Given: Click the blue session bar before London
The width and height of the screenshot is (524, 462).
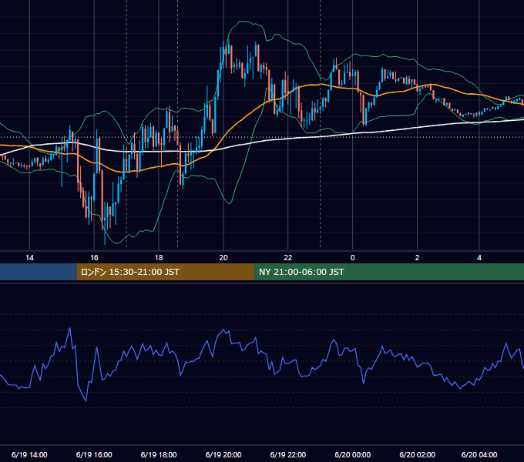Looking at the screenshot, I should pos(39,272).
